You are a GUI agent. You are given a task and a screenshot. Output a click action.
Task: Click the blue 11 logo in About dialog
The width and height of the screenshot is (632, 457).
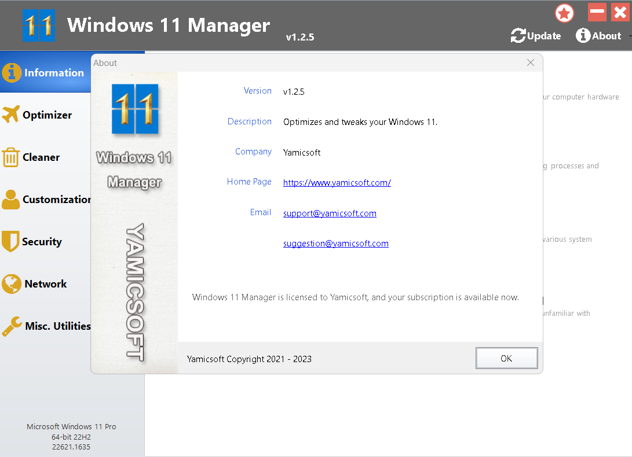tap(135, 109)
